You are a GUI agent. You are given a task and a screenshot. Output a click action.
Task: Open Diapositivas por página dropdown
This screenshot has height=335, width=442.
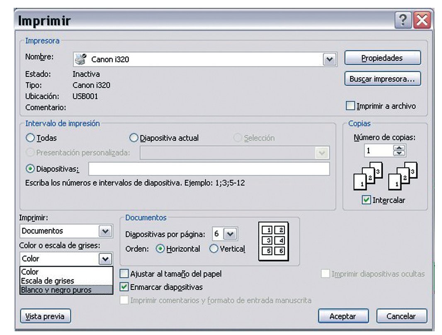pos(230,234)
